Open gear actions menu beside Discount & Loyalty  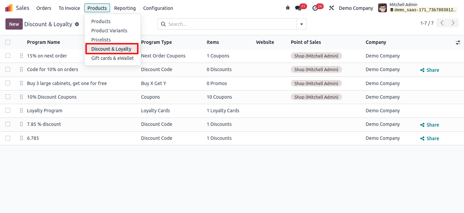[x=77, y=24]
